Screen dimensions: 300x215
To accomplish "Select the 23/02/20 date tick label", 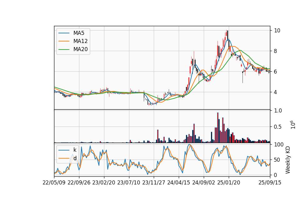I will point(104,183).
